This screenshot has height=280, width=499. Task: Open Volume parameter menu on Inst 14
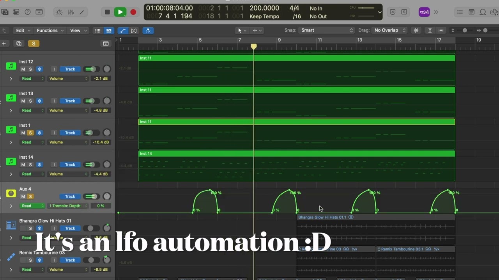click(x=68, y=174)
